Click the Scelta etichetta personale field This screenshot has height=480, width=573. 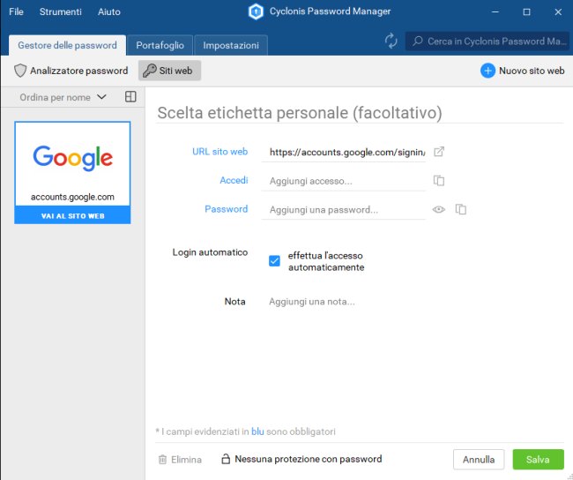(360, 113)
